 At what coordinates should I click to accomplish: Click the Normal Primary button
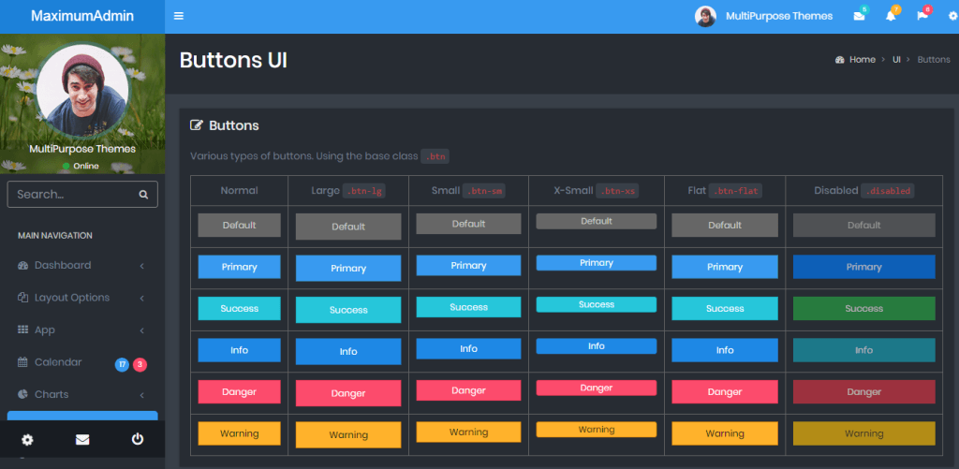click(239, 267)
